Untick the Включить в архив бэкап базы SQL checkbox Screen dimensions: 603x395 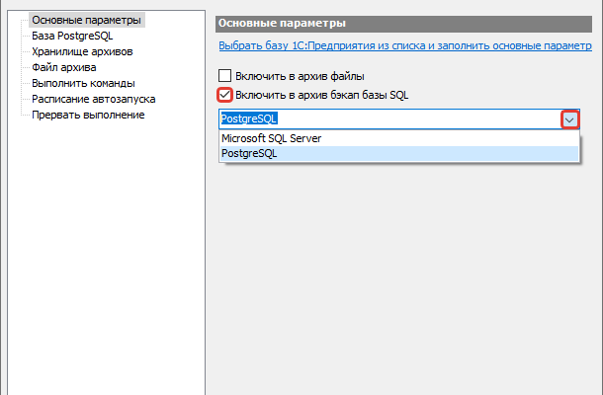(224, 95)
